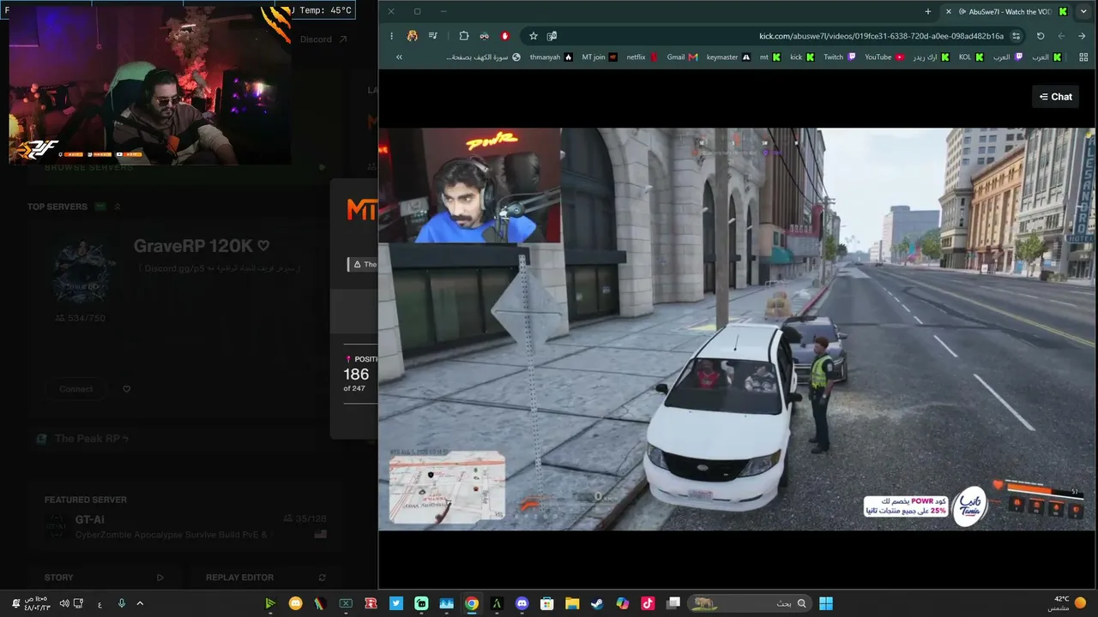Image resolution: width=1098 pixels, height=617 pixels.
Task: Focus the kick.com address bar URL
Action: (881, 36)
